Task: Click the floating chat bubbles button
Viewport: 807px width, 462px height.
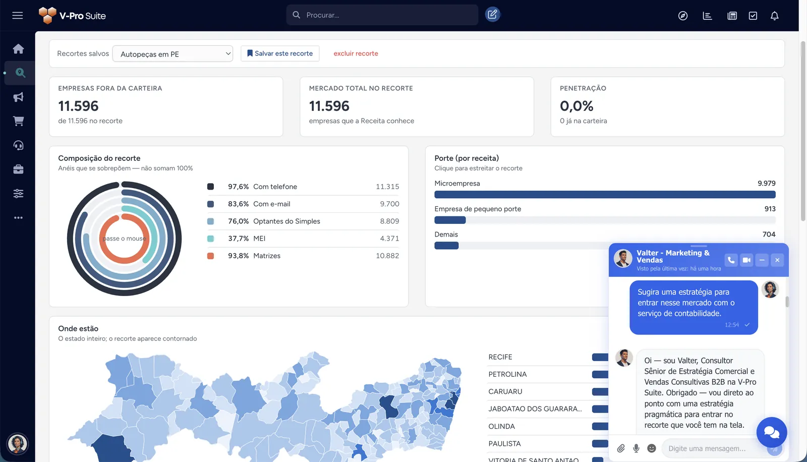Action: click(772, 432)
